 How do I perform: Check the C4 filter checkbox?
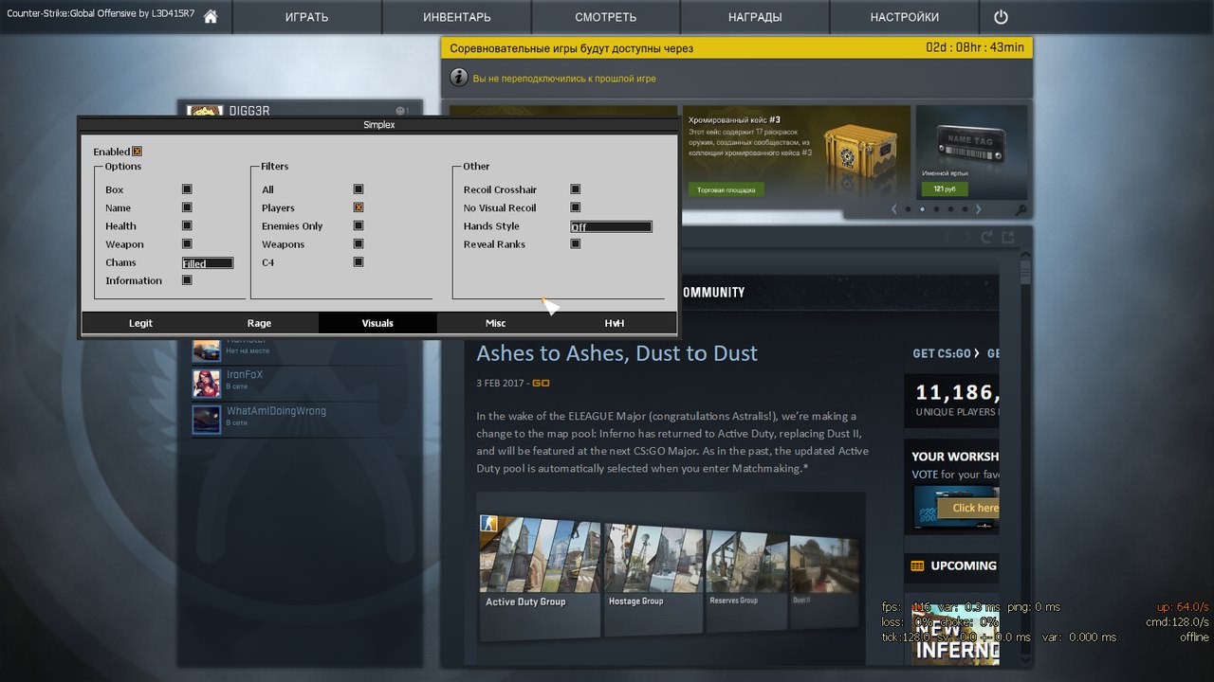[x=359, y=262]
